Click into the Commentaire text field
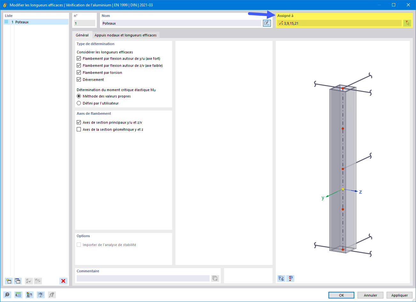 143,278
